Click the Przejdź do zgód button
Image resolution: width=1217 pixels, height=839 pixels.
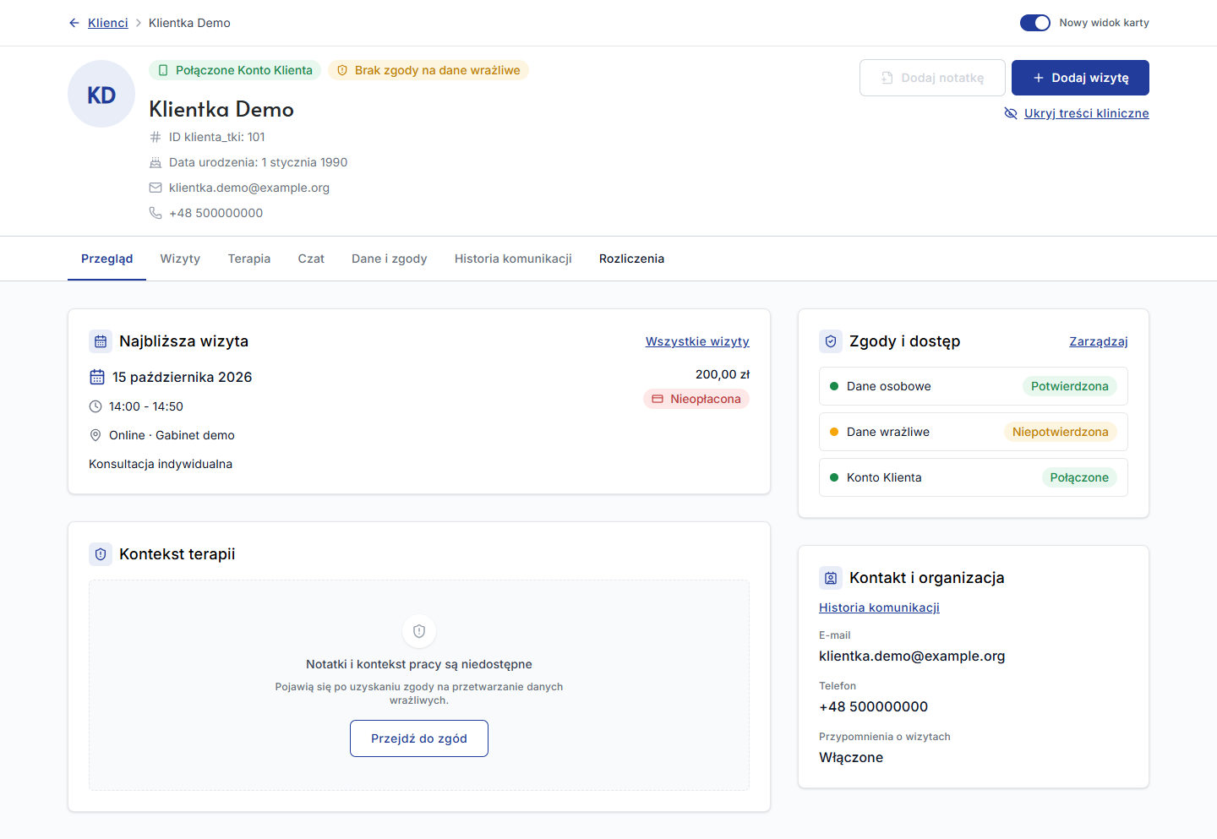pyautogui.click(x=419, y=738)
